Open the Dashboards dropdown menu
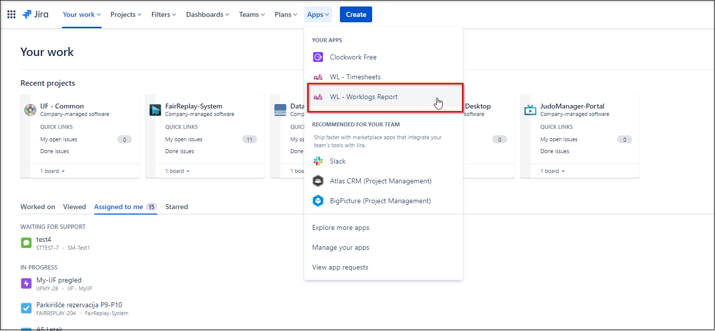The width and height of the screenshot is (715, 331). [x=207, y=14]
